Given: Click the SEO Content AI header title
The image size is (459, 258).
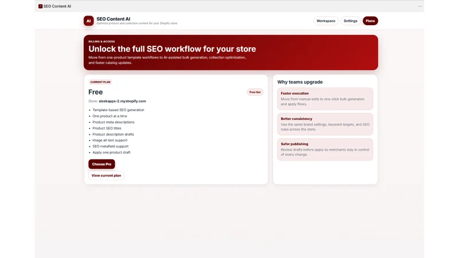Looking at the screenshot, I should [113, 19].
